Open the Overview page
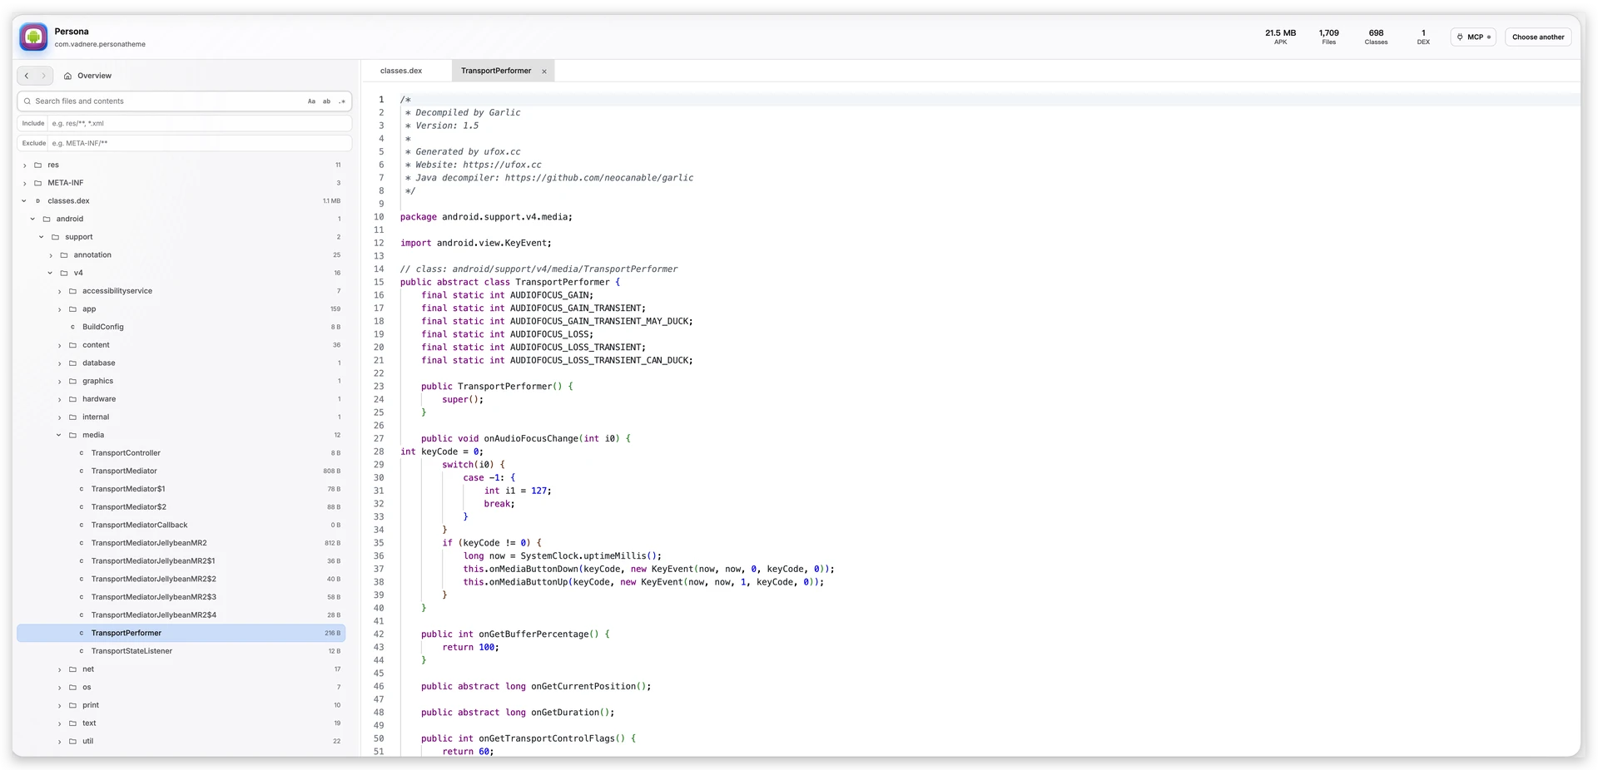This screenshot has width=1598, height=770. coord(87,76)
